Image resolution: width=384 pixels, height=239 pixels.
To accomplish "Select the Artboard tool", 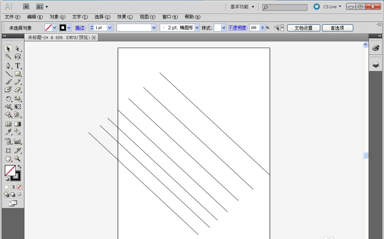I will pos(8,151).
